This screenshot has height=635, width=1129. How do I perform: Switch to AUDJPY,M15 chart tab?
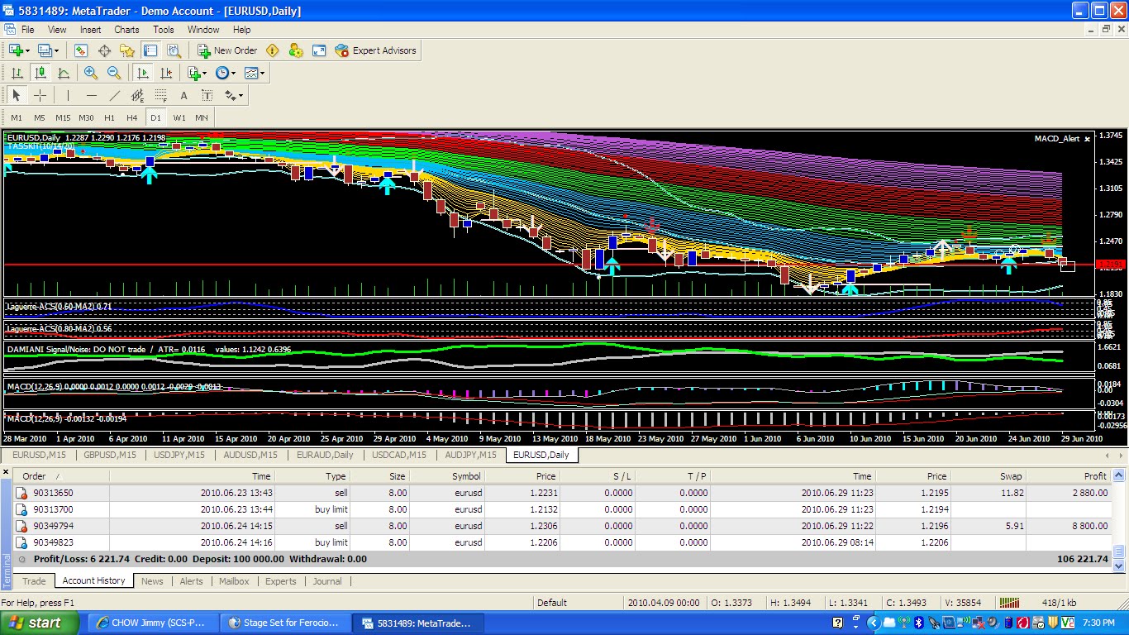[471, 455]
